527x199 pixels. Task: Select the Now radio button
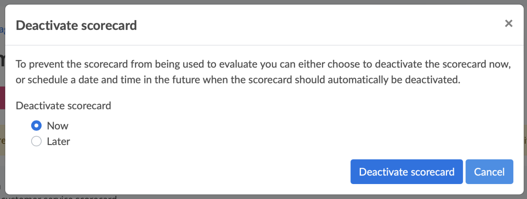36,126
